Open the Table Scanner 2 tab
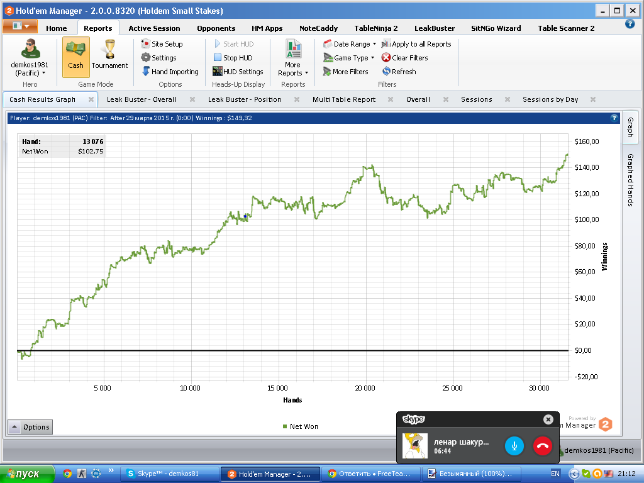 click(x=566, y=28)
